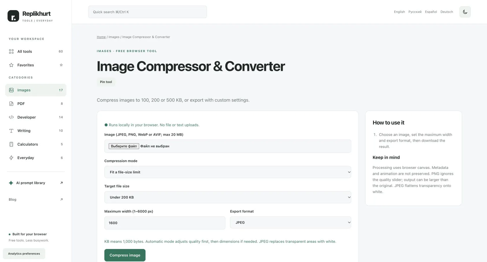Image resolution: width=487 pixels, height=262 pixels.
Task: Open All tools grid icon
Action: tap(11, 51)
